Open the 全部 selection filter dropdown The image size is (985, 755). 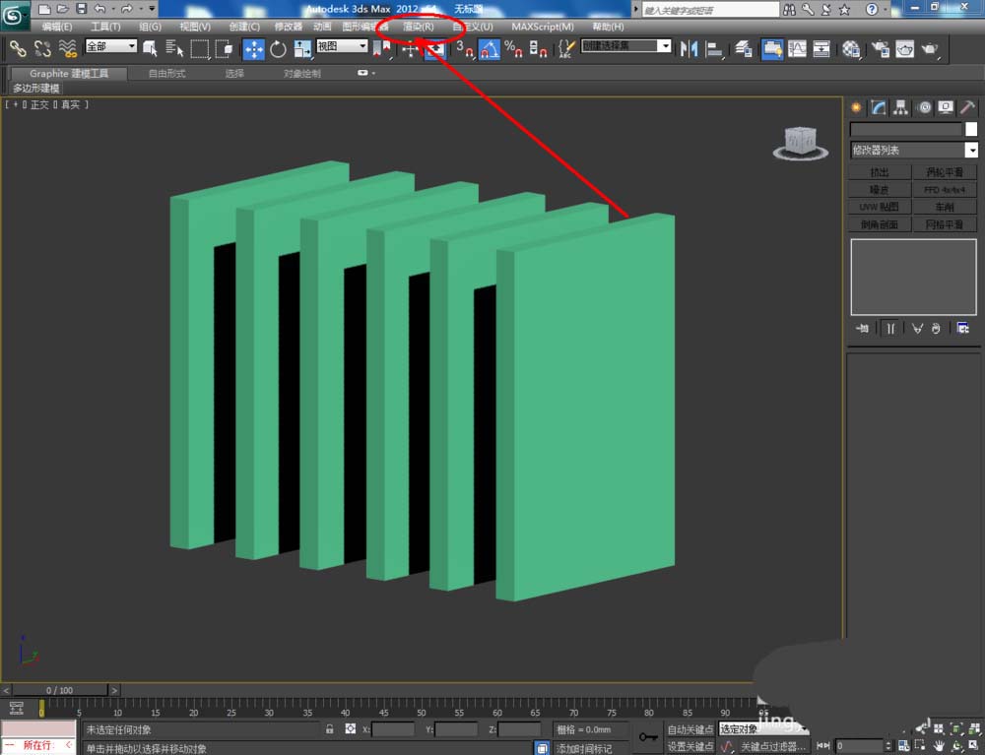(111, 46)
